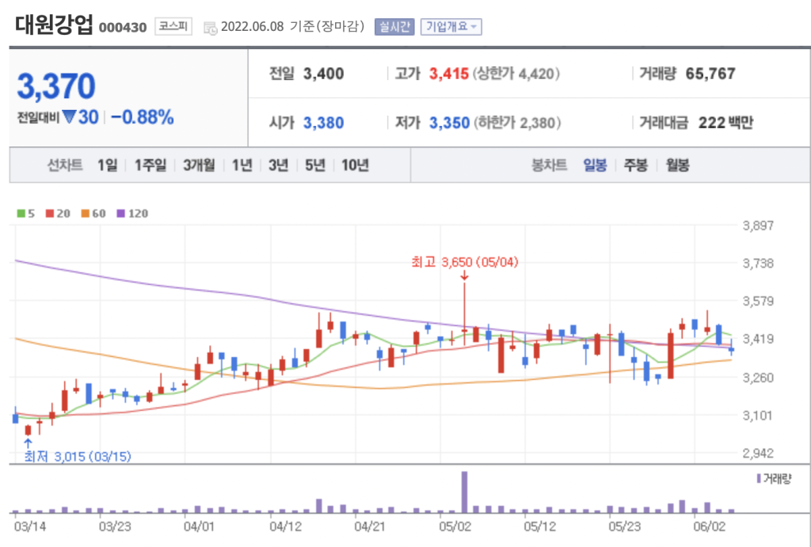Click the 코스피 market badge
This screenshot has width=811, height=547.
pos(172,27)
